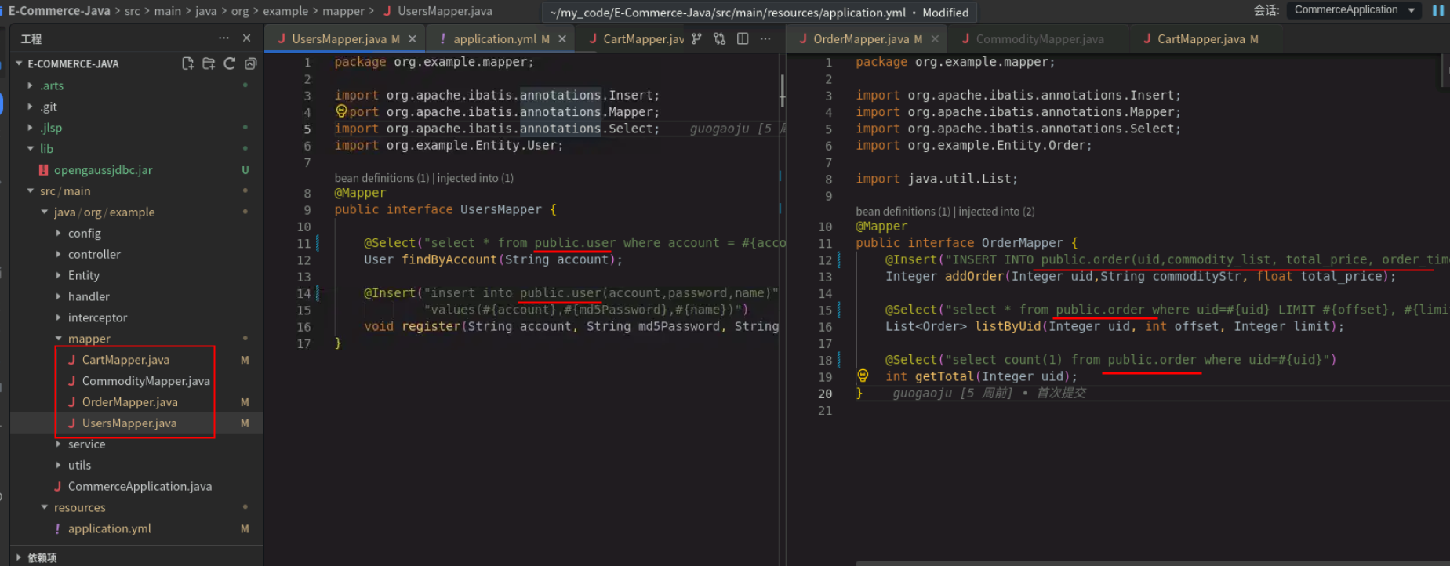Open more actions menu in the 工程 panel header
This screenshot has width=1450, height=566.
(224, 38)
